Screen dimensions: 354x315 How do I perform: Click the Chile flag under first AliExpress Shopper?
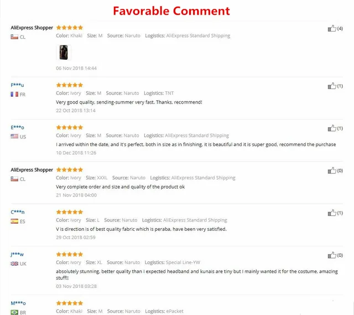pyautogui.click(x=14, y=37)
